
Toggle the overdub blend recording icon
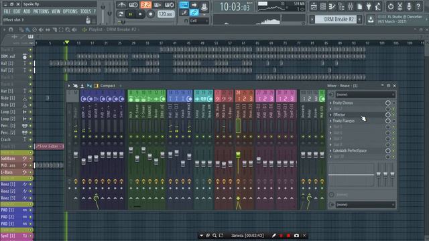point(158,5)
